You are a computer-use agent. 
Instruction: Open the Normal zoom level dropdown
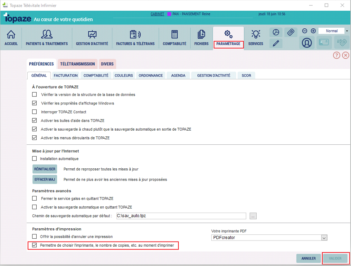[347, 31]
